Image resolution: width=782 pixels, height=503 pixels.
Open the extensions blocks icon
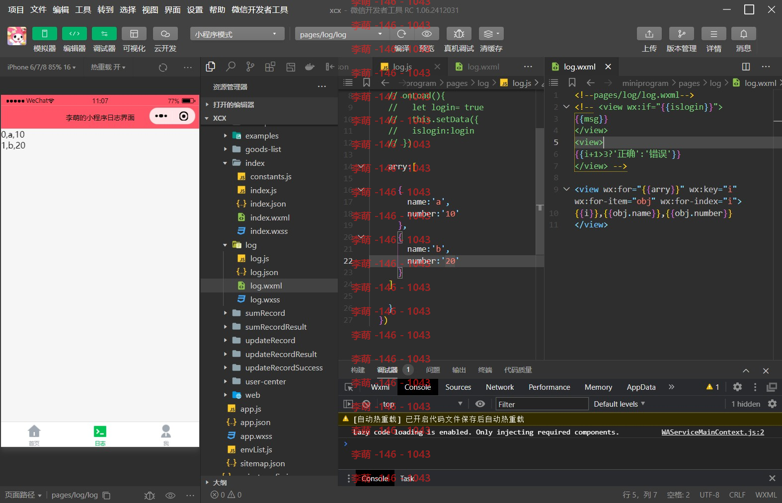click(270, 67)
